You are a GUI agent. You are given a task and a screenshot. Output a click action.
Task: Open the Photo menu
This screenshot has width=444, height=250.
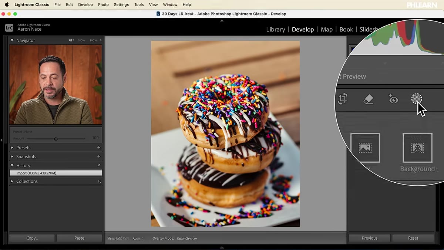(103, 4)
